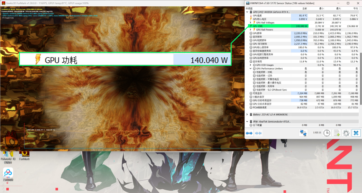Click the expand layout arrows button in HWiNFO
The width and height of the screenshot is (362, 193).
click(x=249, y=133)
